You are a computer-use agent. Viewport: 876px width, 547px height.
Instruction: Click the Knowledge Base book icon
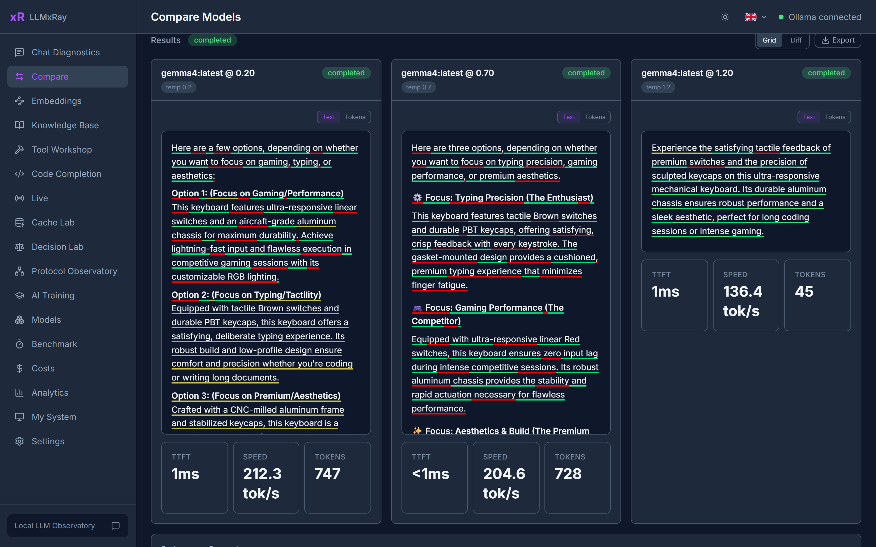click(19, 125)
